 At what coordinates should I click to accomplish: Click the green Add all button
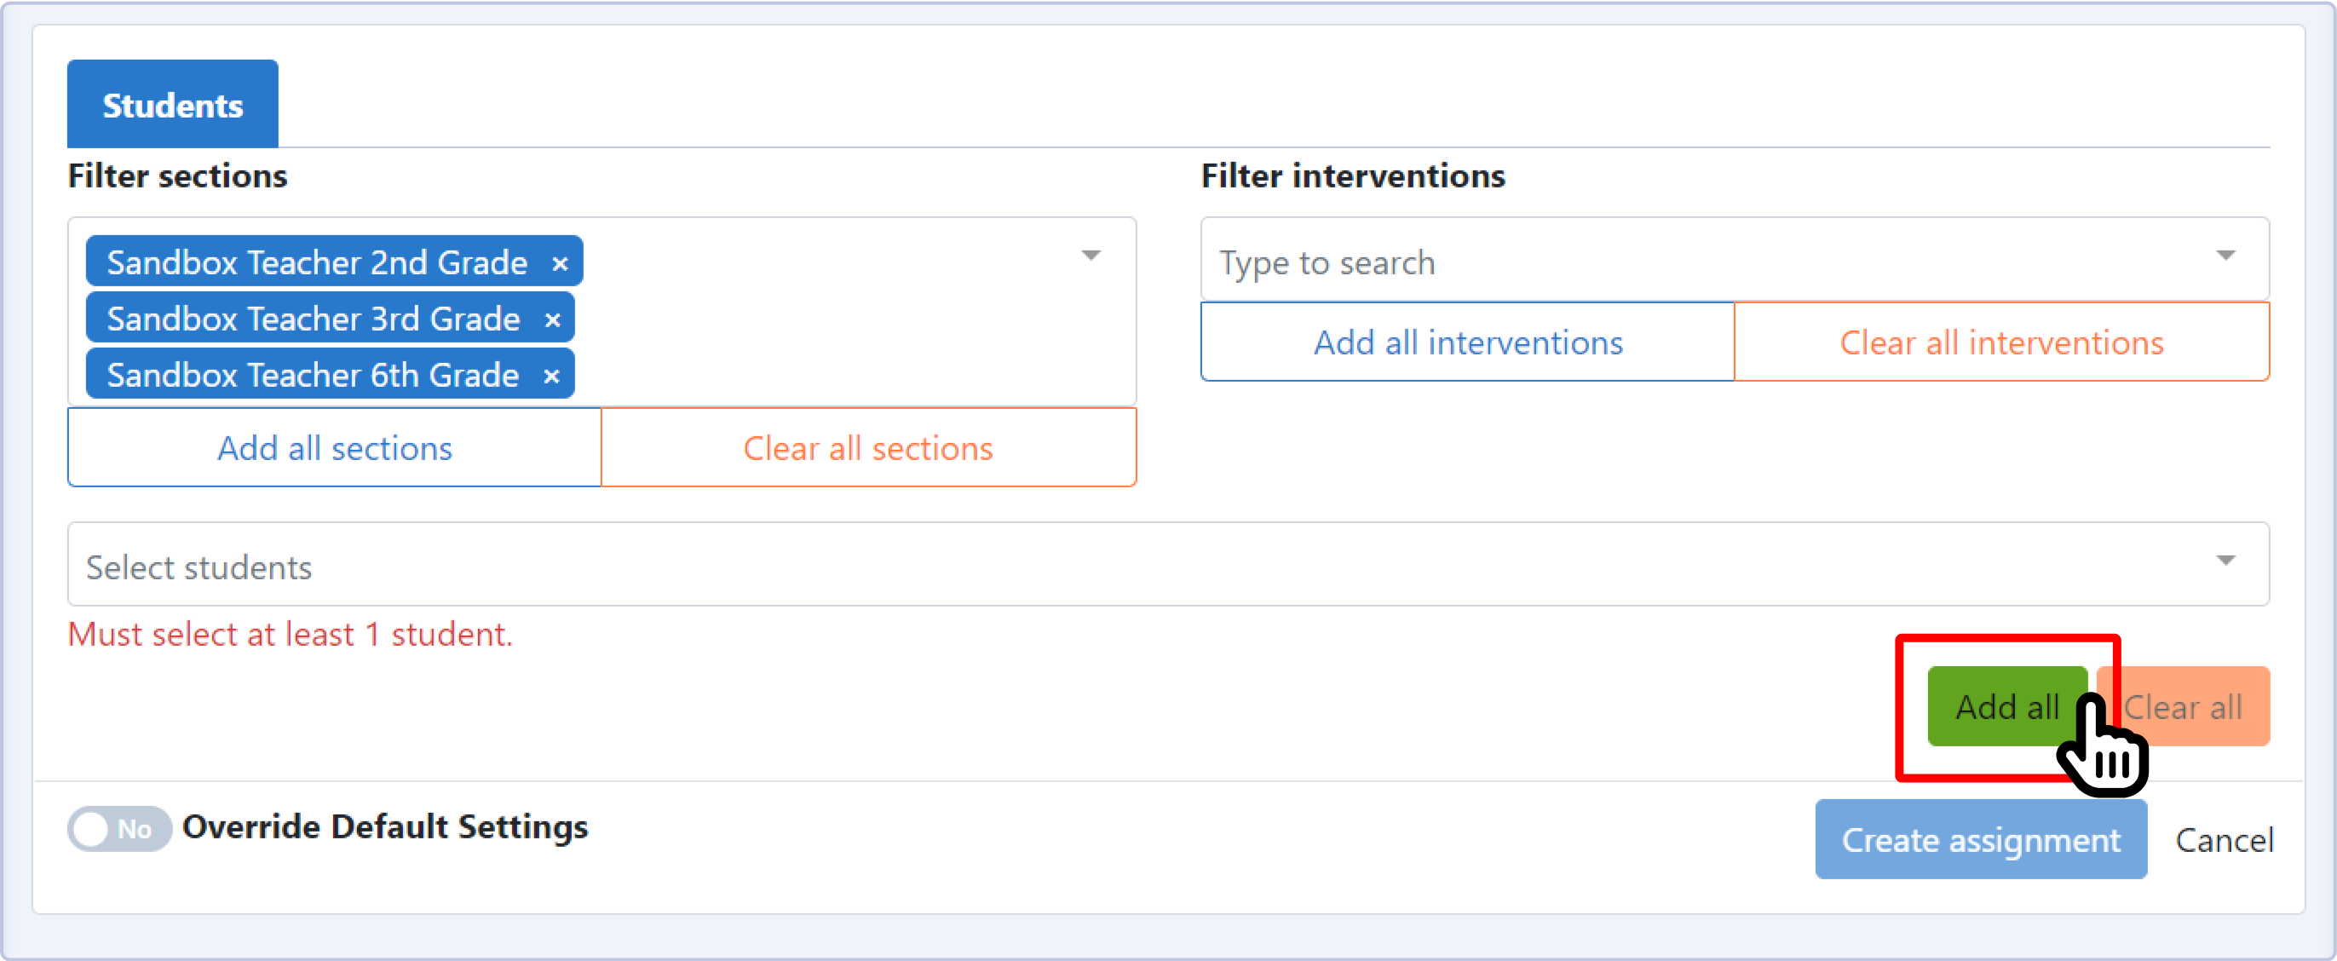click(2005, 706)
